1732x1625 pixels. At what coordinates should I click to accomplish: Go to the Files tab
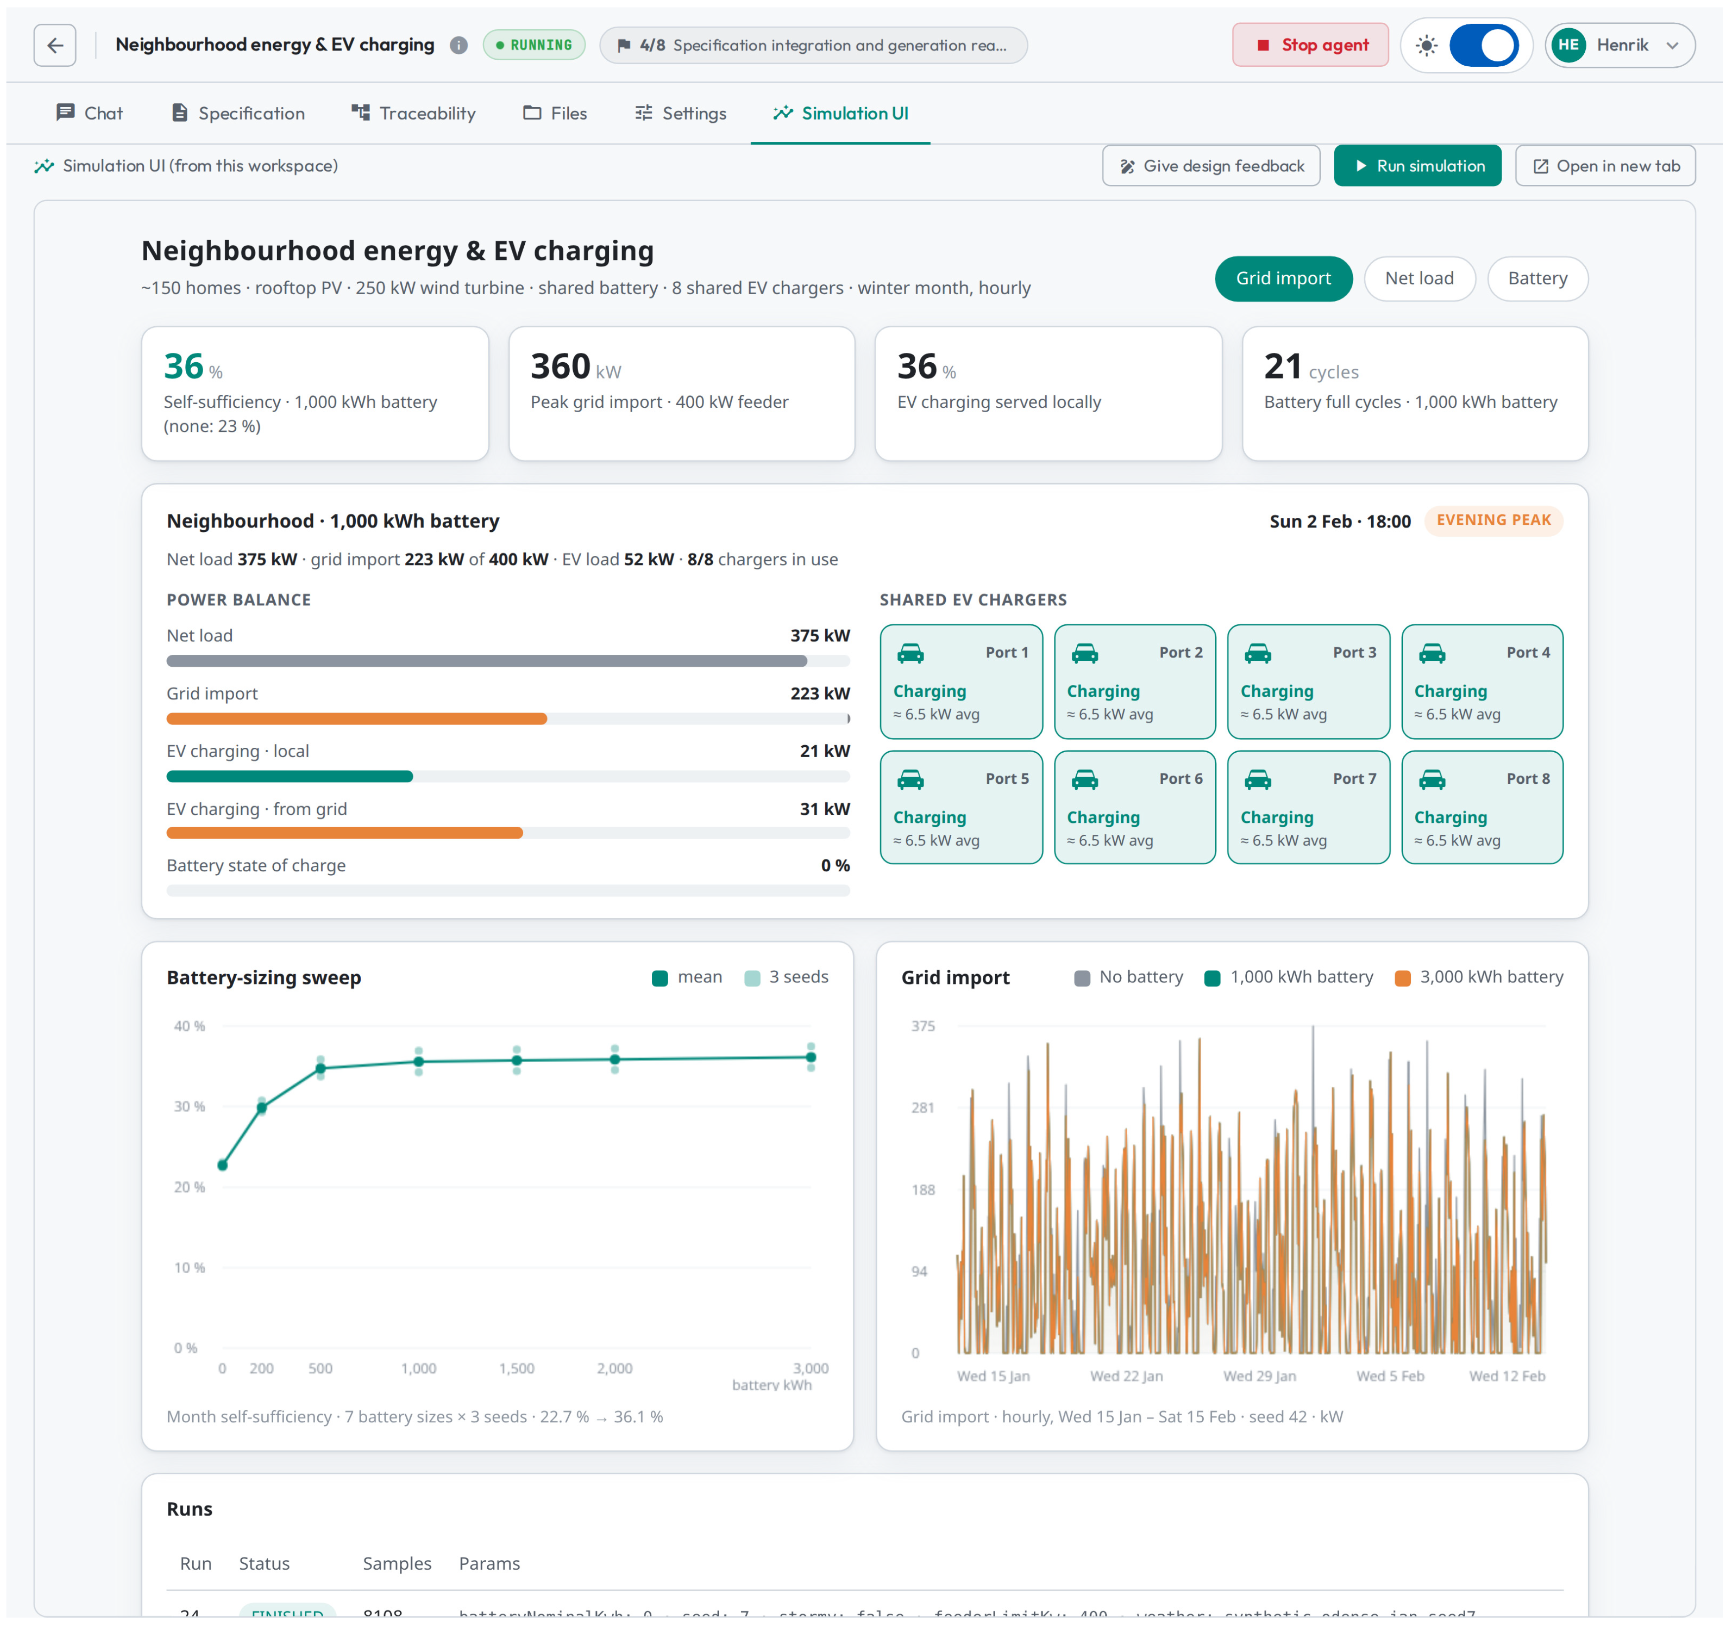coord(555,113)
